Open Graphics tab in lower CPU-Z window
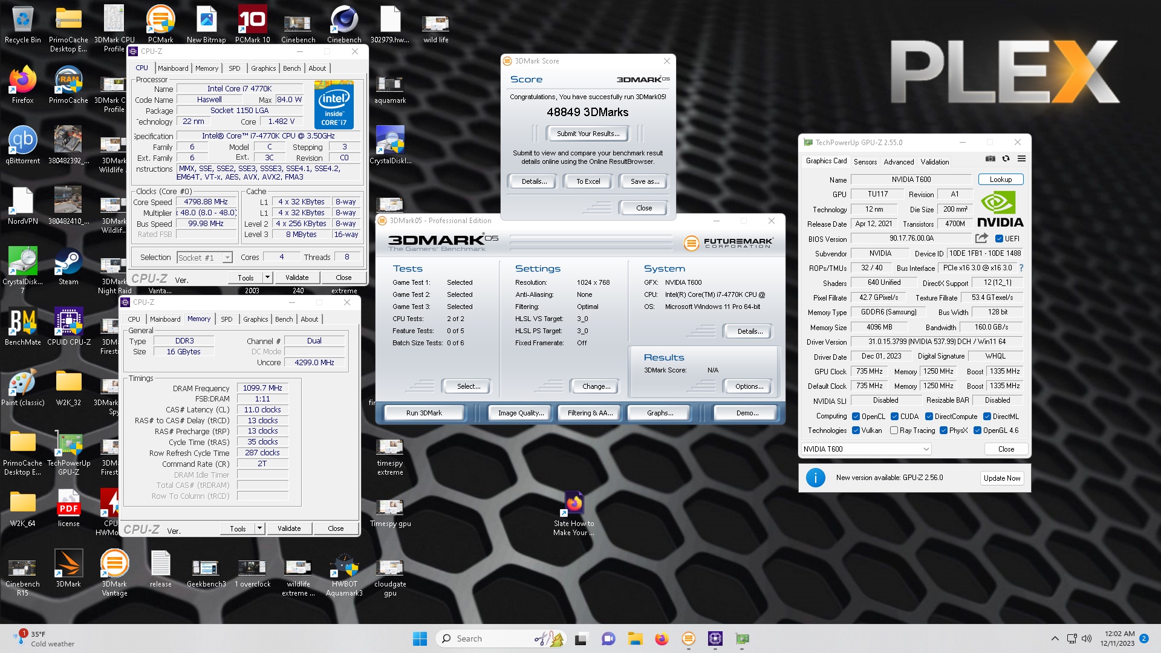Viewport: 1161px width, 653px height. (x=255, y=319)
